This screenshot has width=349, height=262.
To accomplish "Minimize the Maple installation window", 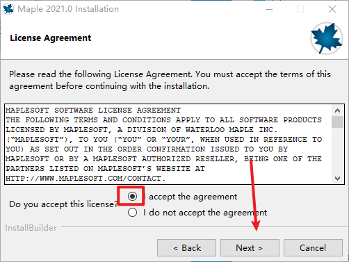I will [x=269, y=9].
